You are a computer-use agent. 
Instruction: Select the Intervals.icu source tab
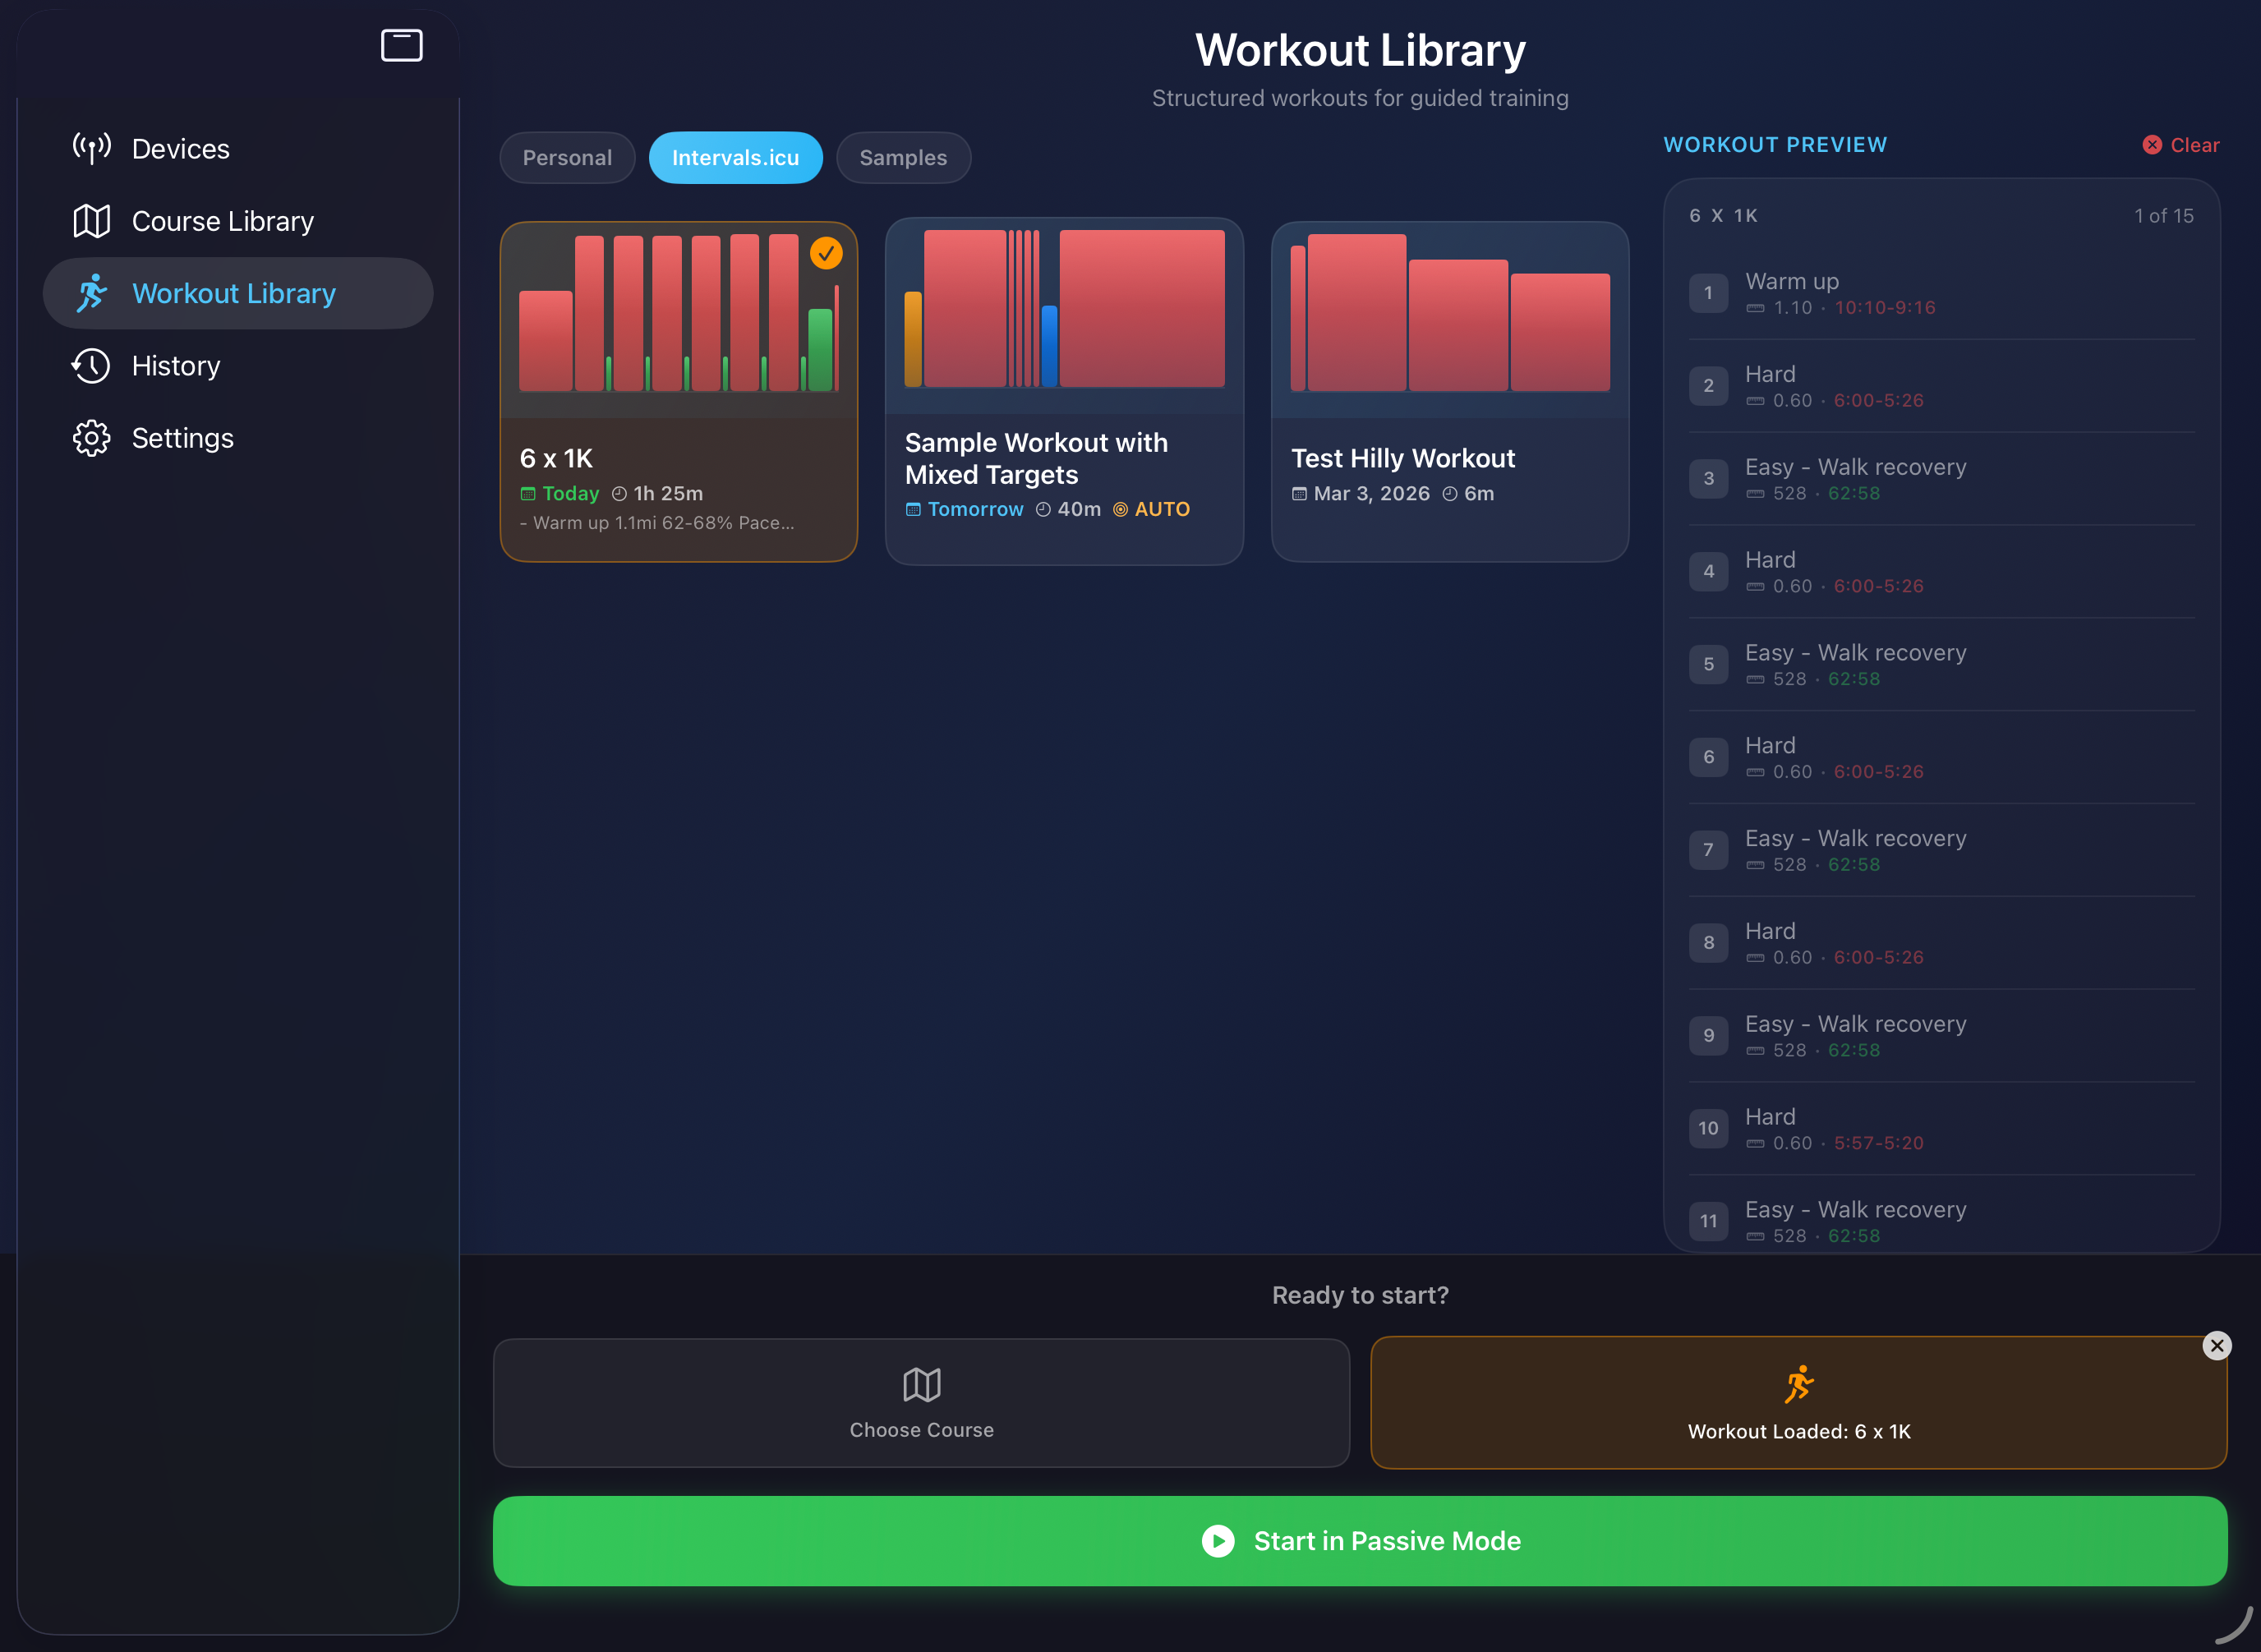735,157
